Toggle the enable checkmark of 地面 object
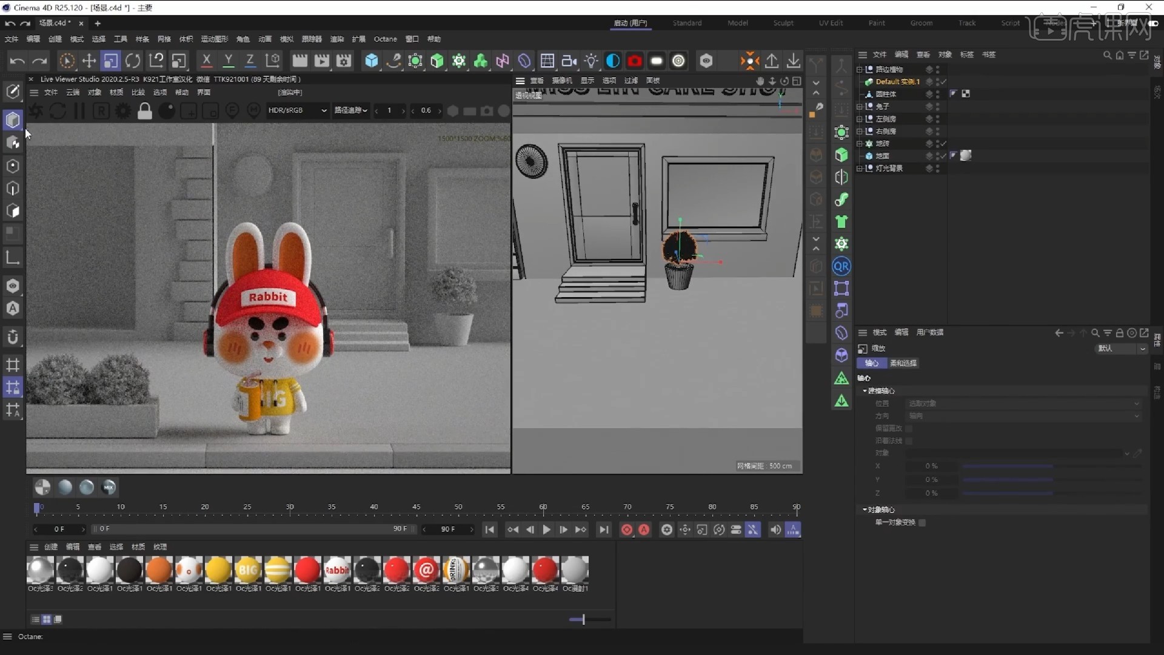 coord(943,156)
